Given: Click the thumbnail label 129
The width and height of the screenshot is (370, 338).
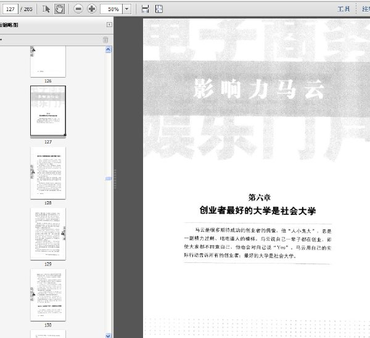Looking at the screenshot, I should (48, 264).
